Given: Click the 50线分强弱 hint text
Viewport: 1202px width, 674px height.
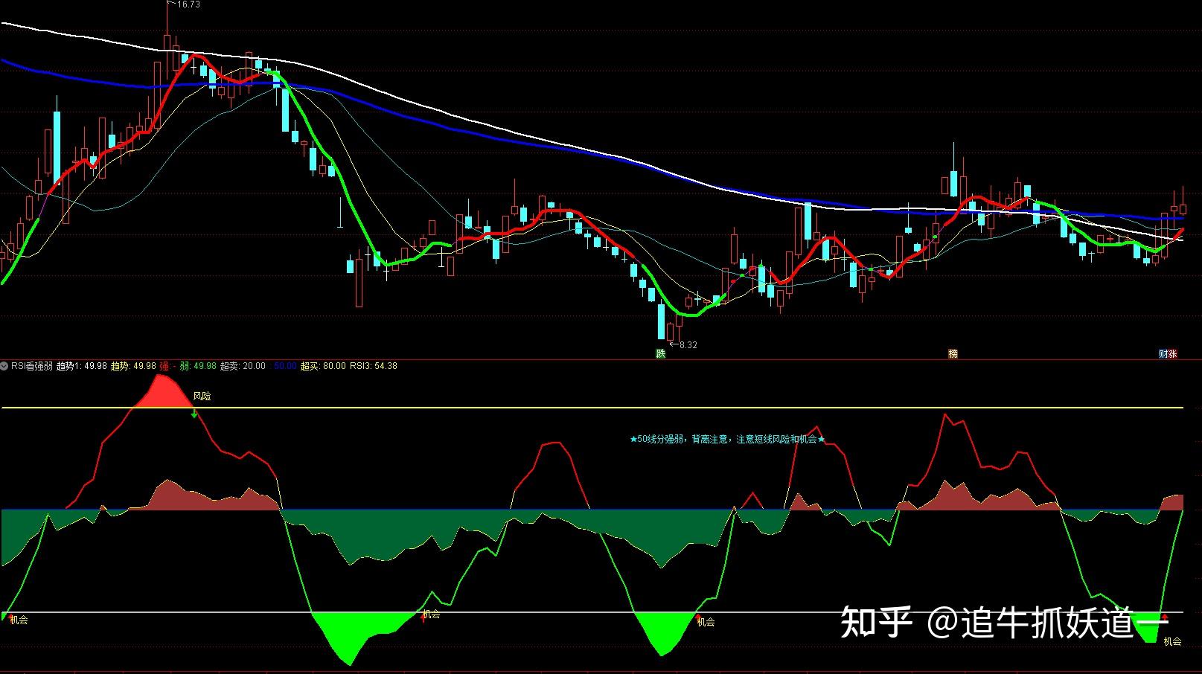Looking at the screenshot, I should coord(727,440).
